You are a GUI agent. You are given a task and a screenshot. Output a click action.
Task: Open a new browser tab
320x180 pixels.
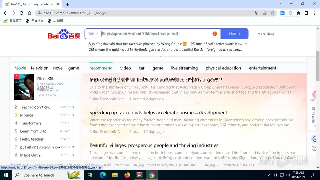click(67, 4)
